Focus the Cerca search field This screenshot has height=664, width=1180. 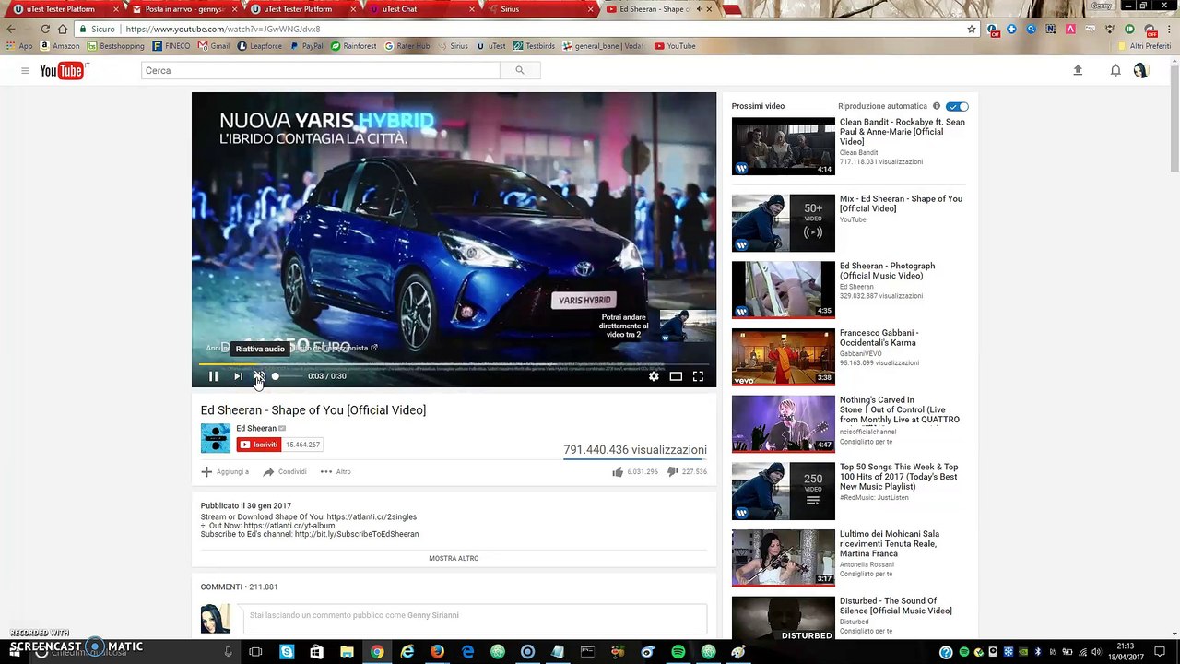tap(321, 70)
